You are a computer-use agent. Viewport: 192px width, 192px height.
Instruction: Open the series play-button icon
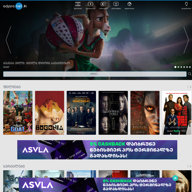coord(91,4)
